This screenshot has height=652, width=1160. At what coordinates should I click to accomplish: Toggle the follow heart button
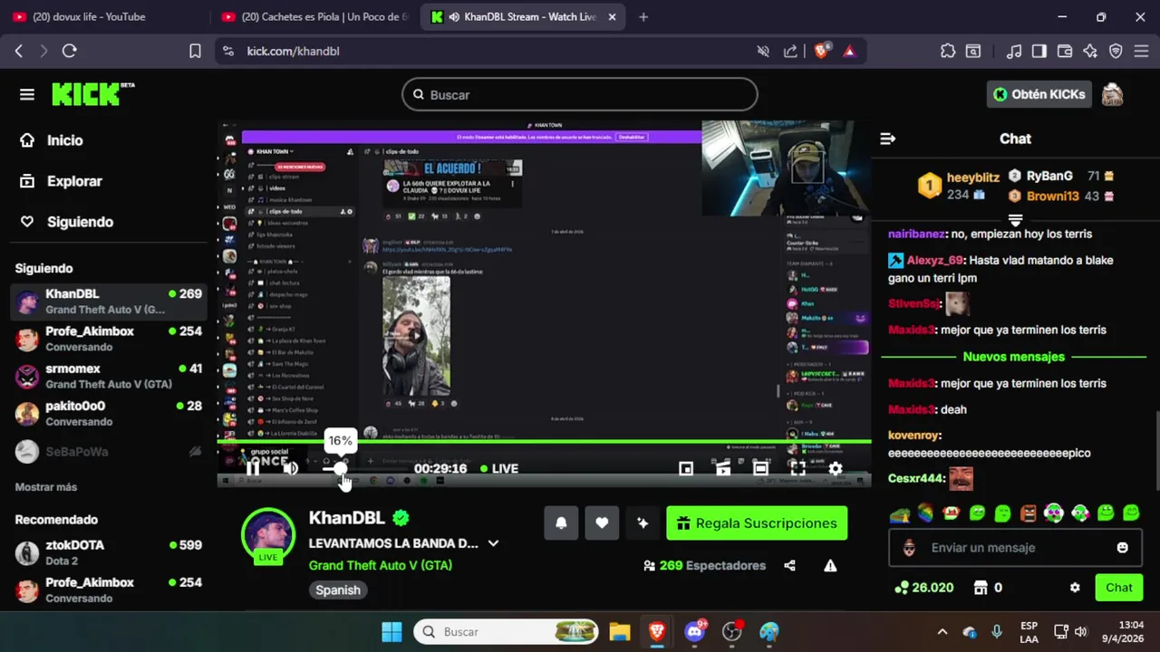[x=602, y=523]
